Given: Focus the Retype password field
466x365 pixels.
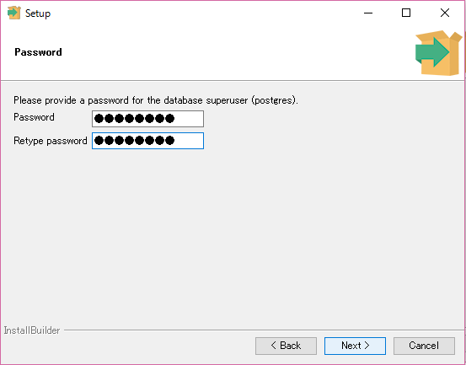Looking at the screenshot, I should 147,141.
